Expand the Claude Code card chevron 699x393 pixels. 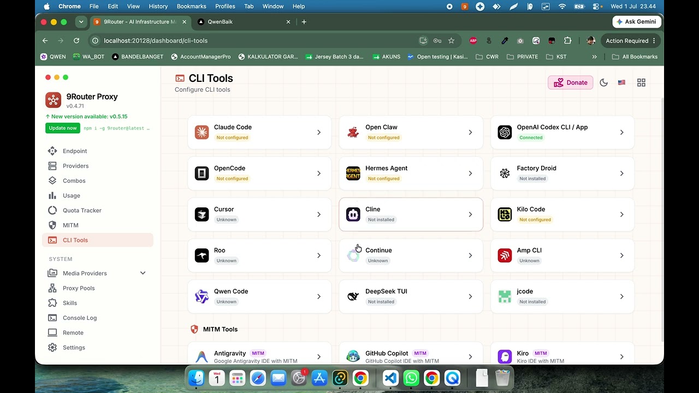[x=319, y=132]
